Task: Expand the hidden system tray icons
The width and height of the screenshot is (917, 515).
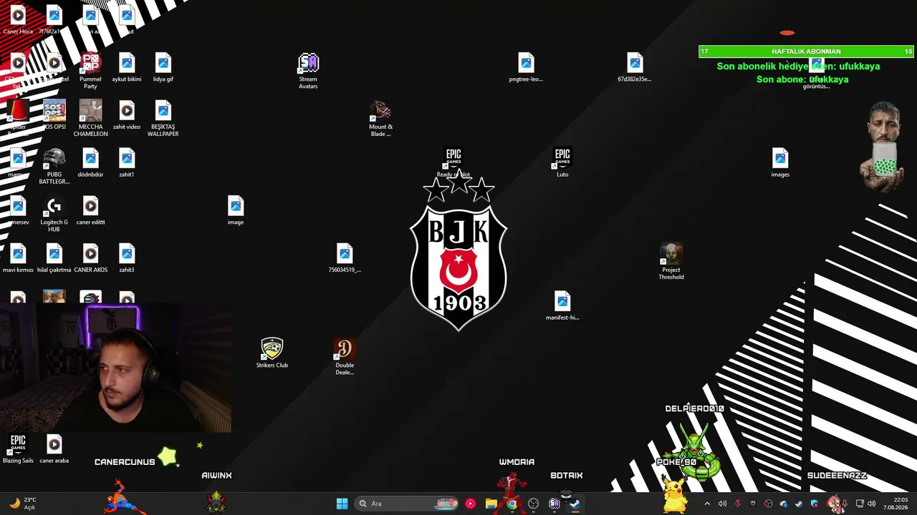Action: pos(707,504)
